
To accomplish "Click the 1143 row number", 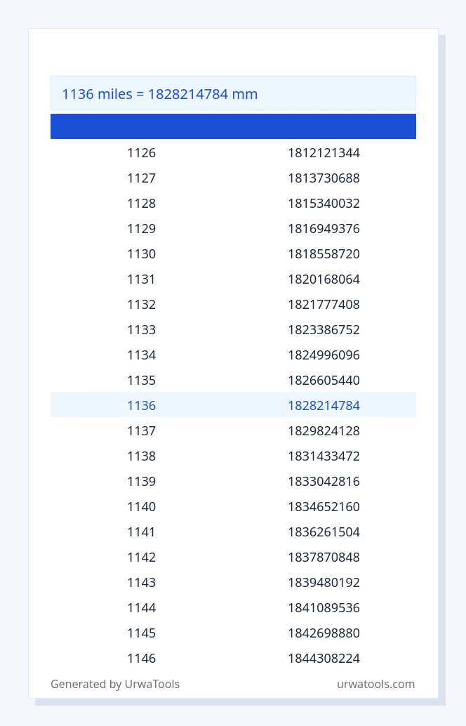I will pos(142,583).
